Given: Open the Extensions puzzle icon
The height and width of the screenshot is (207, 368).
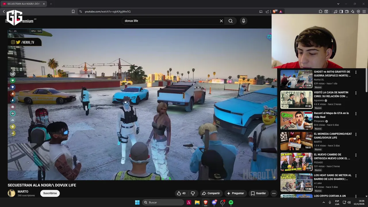Looking at the screenshot, I should tap(321, 11).
